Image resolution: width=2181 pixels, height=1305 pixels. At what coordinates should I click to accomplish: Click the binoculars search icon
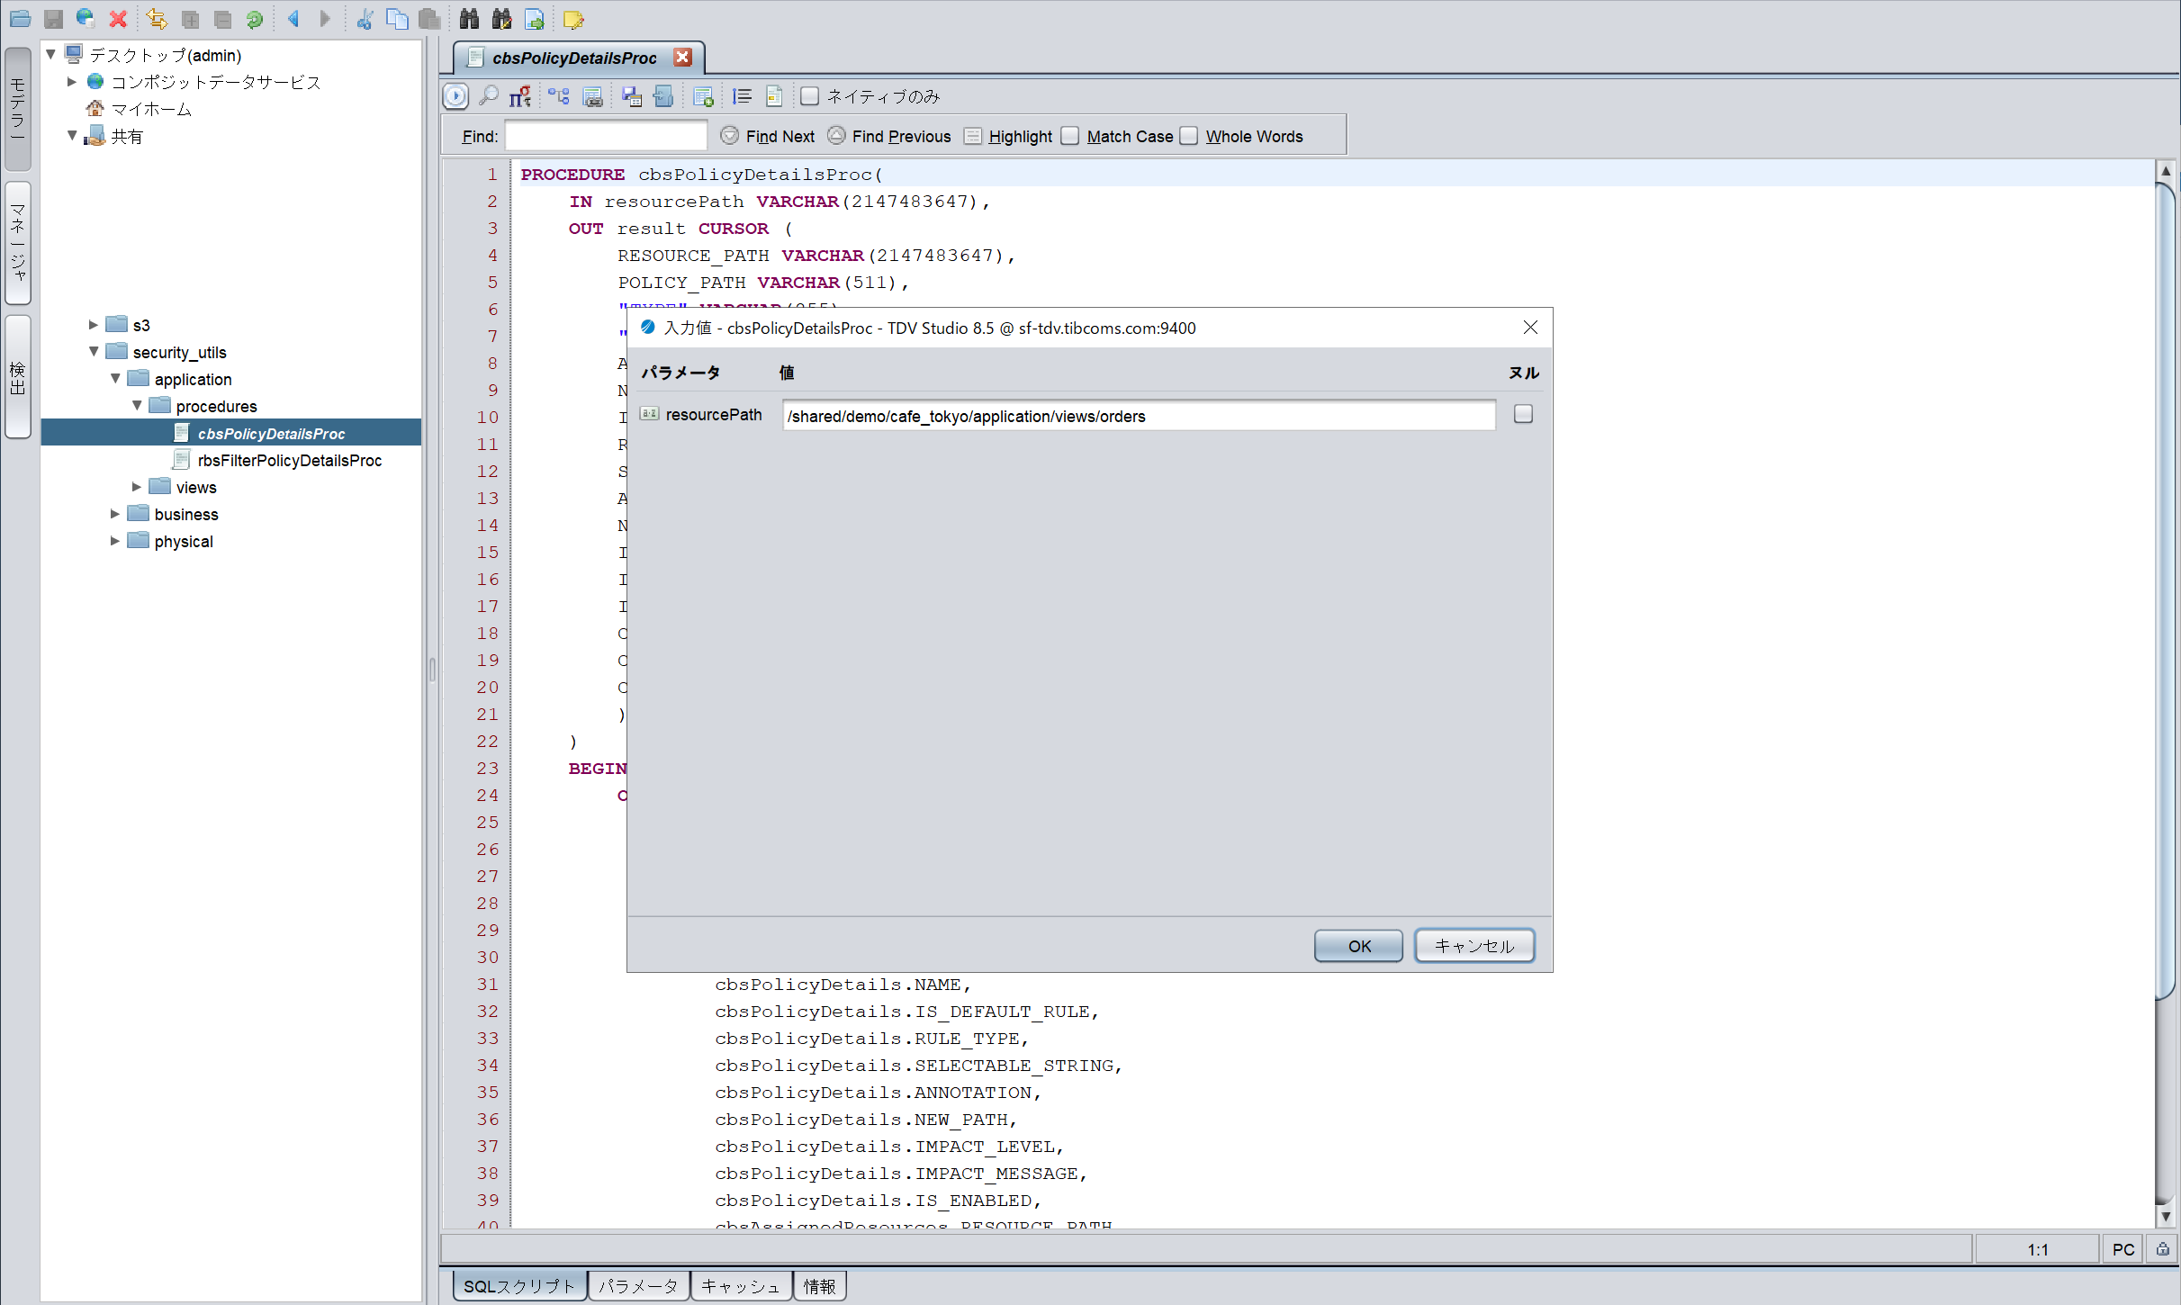point(469,18)
